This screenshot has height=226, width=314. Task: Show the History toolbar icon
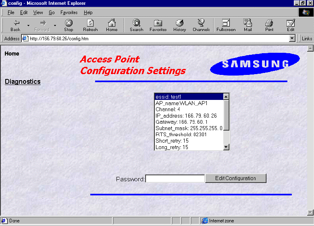click(180, 25)
